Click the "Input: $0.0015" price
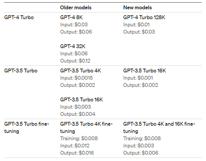206x161 pixels. click(x=76, y=78)
